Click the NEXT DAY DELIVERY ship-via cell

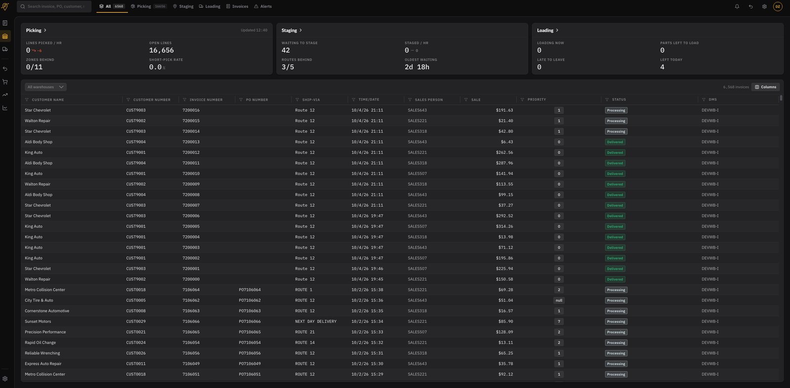tap(316, 321)
